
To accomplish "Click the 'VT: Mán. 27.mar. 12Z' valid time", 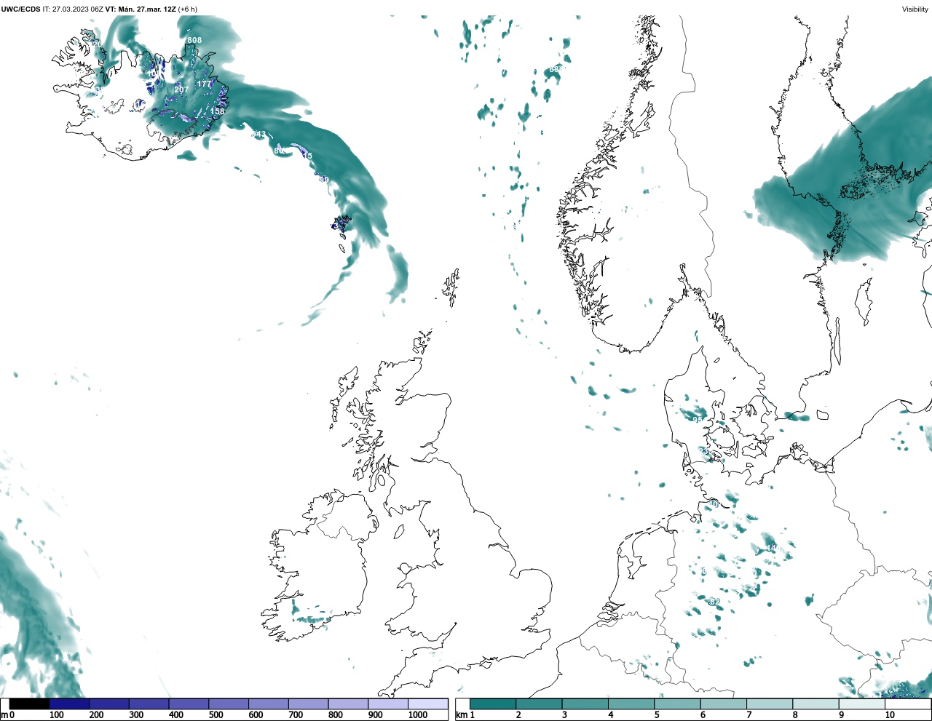I will tap(141, 9).
